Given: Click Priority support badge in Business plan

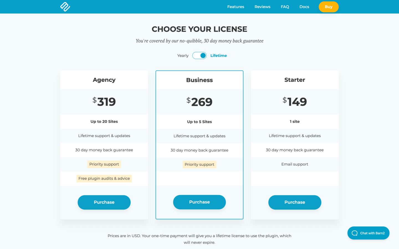Looking at the screenshot, I should coord(199,164).
